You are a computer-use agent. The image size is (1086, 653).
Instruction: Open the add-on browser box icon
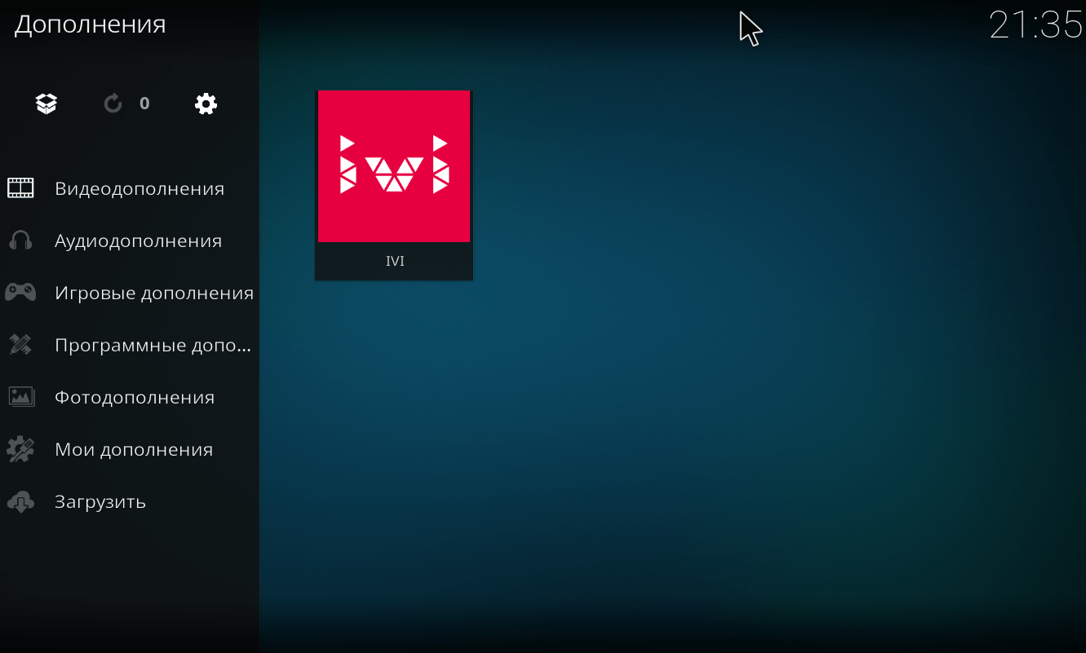[47, 104]
